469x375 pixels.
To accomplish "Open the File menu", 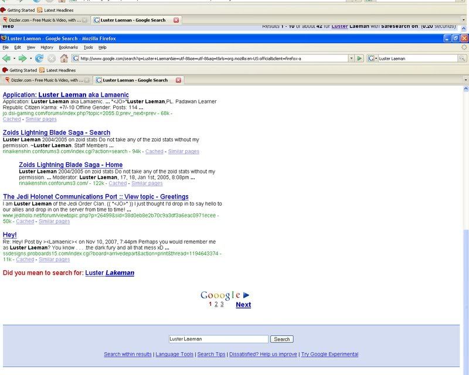I will click(x=6, y=47).
